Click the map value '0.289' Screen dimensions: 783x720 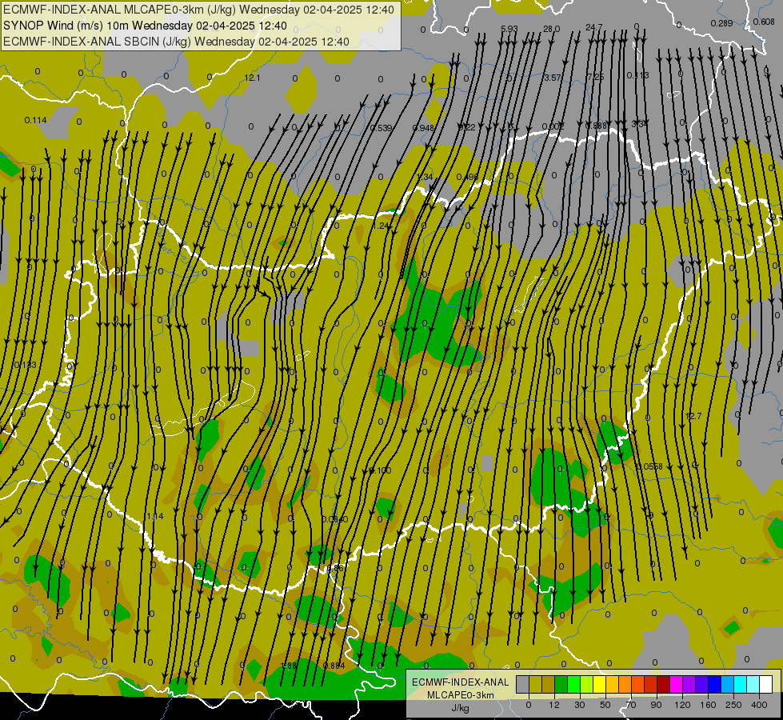pos(721,23)
